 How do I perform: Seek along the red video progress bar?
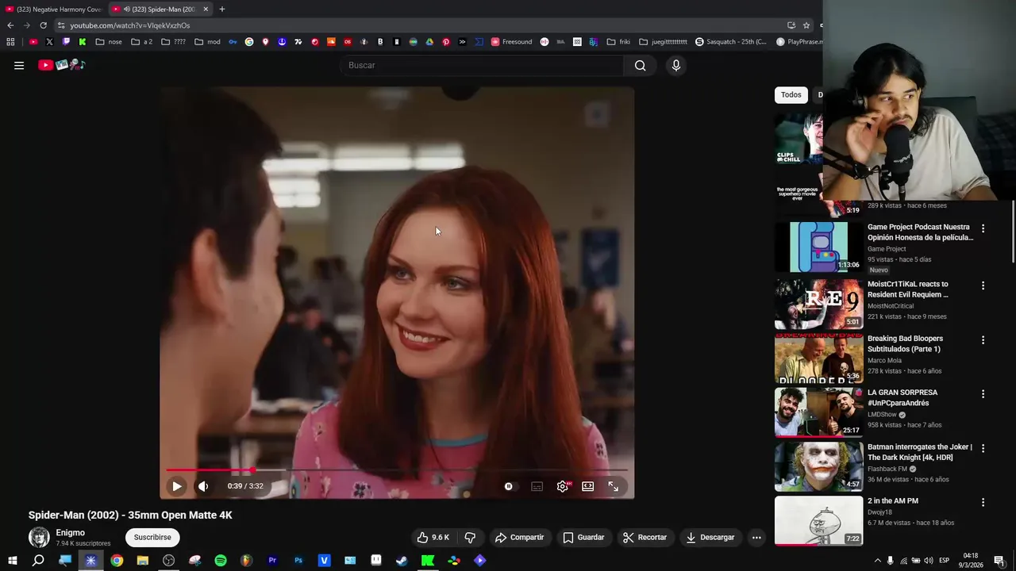397,470
